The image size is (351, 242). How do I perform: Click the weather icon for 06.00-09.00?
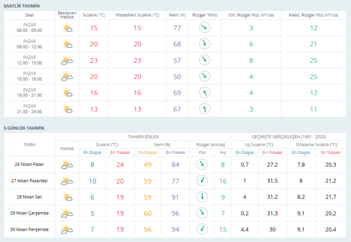pyautogui.click(x=67, y=28)
